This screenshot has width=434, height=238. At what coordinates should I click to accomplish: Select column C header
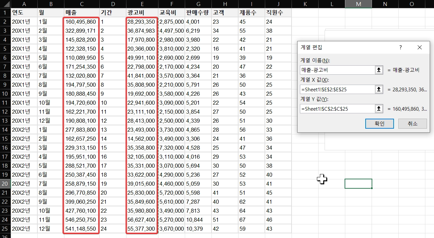81,4
